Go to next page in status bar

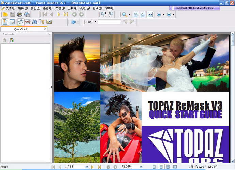click(x=93, y=167)
